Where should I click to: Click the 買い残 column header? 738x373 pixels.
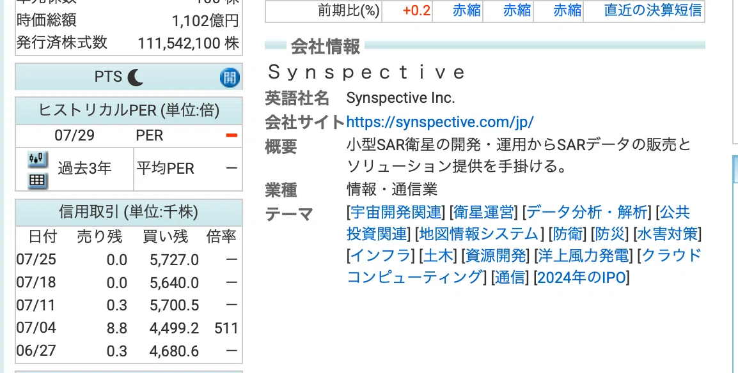point(165,236)
